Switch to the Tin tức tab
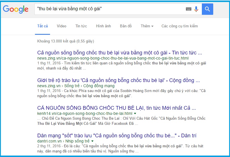The image size is (230, 157). 81,26
